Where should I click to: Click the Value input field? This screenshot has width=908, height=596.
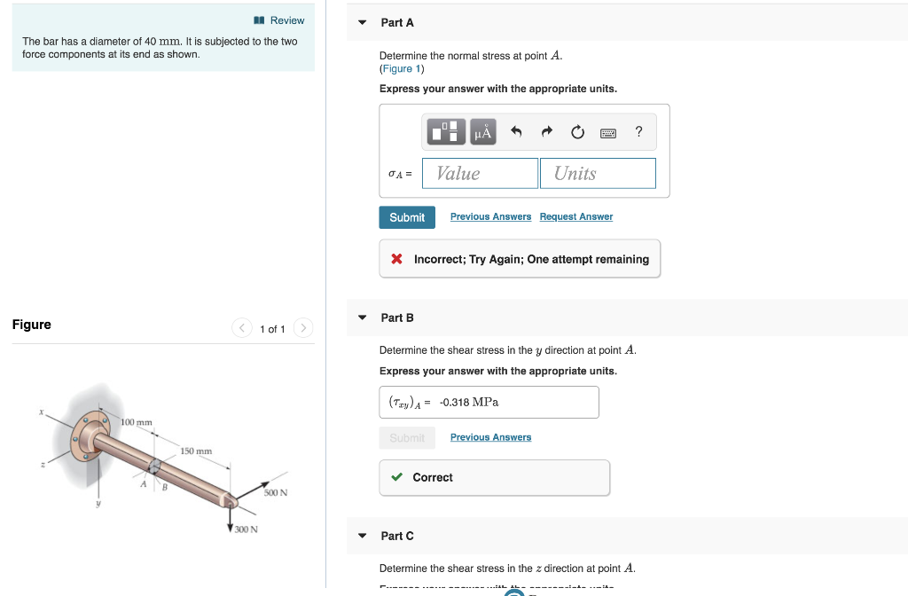click(480, 173)
